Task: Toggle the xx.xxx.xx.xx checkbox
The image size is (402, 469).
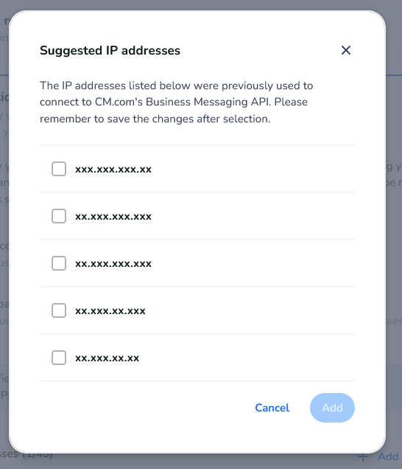Action: (59, 358)
